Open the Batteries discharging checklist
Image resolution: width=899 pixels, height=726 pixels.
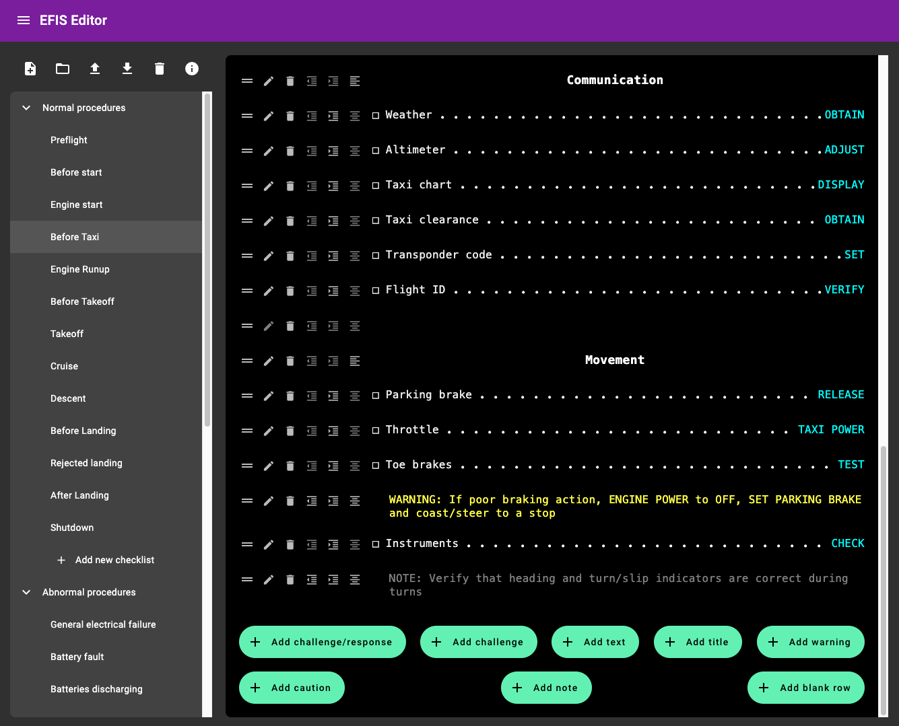coord(106,689)
